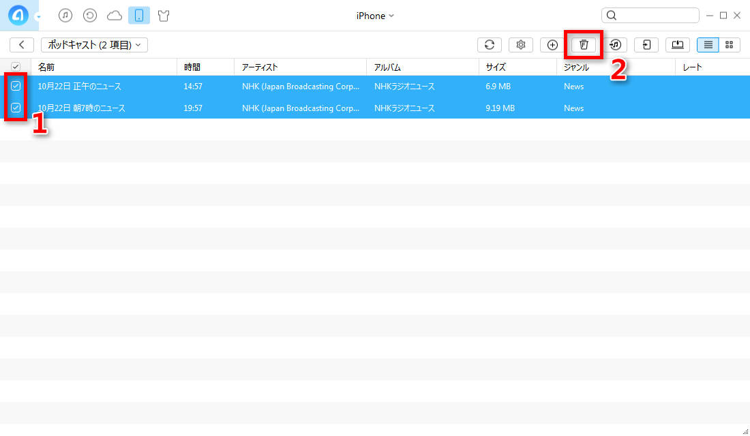Screen dimensions: 750x436
Task: Close the AnyTrans window
Action: (x=737, y=16)
